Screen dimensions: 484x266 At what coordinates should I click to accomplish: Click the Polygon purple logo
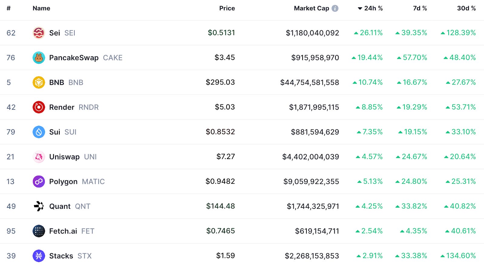tap(39, 181)
